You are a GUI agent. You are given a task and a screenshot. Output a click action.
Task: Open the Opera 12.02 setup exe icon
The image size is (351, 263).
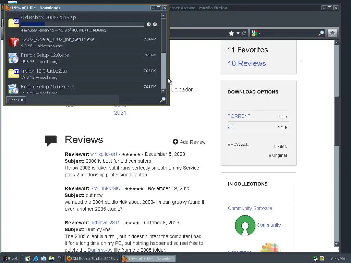click(x=14, y=42)
